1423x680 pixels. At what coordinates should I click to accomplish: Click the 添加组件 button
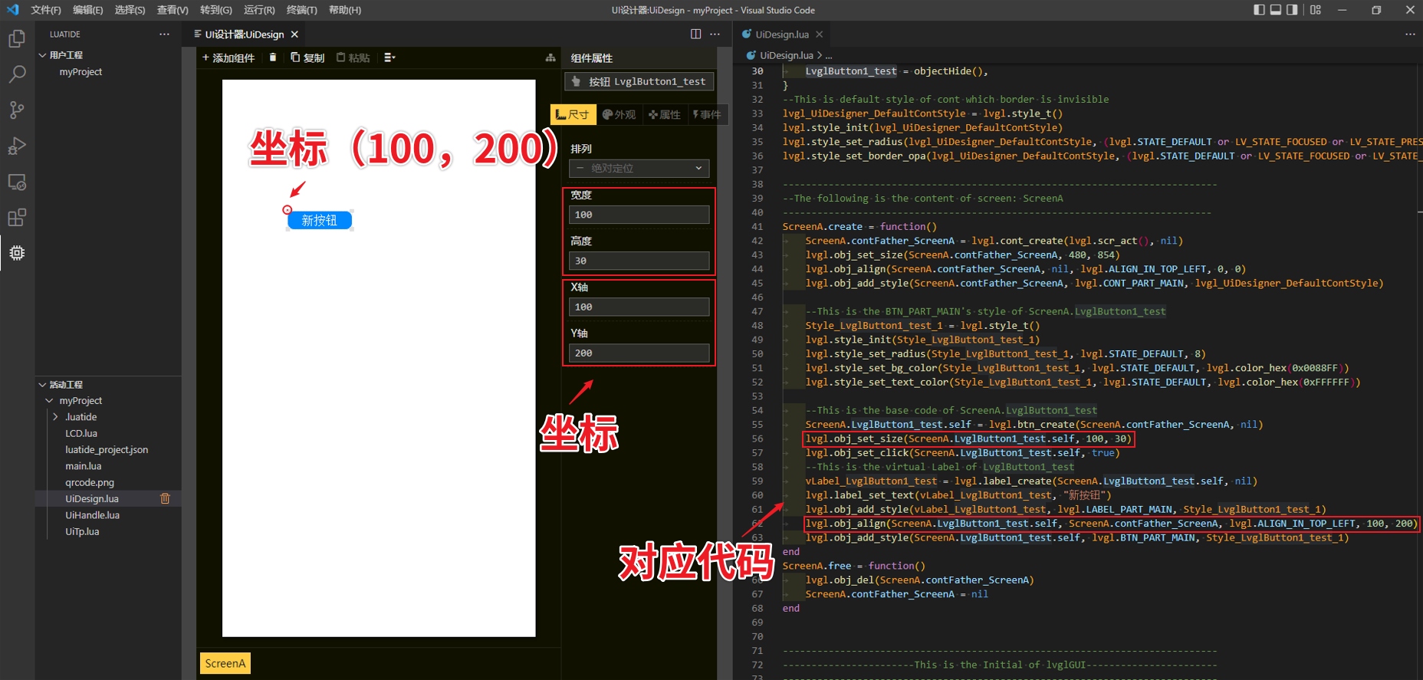click(228, 57)
